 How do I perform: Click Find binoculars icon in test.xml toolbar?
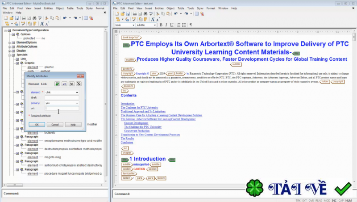[x=145, y=14]
